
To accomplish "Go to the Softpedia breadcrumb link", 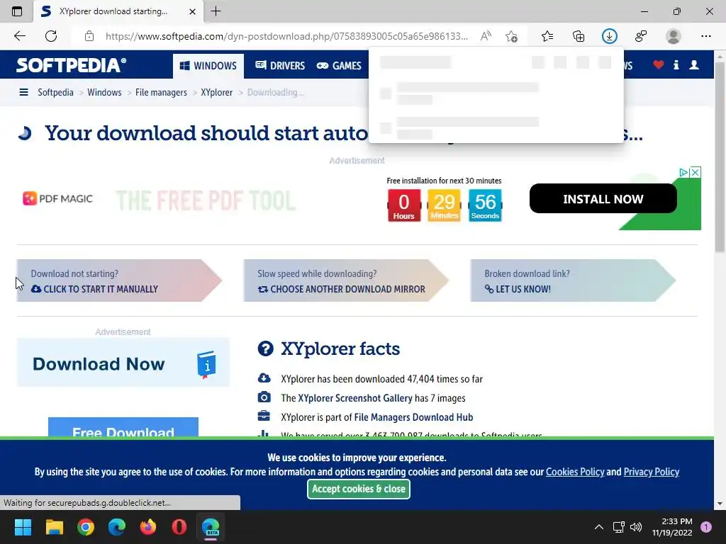I will tap(55, 92).
